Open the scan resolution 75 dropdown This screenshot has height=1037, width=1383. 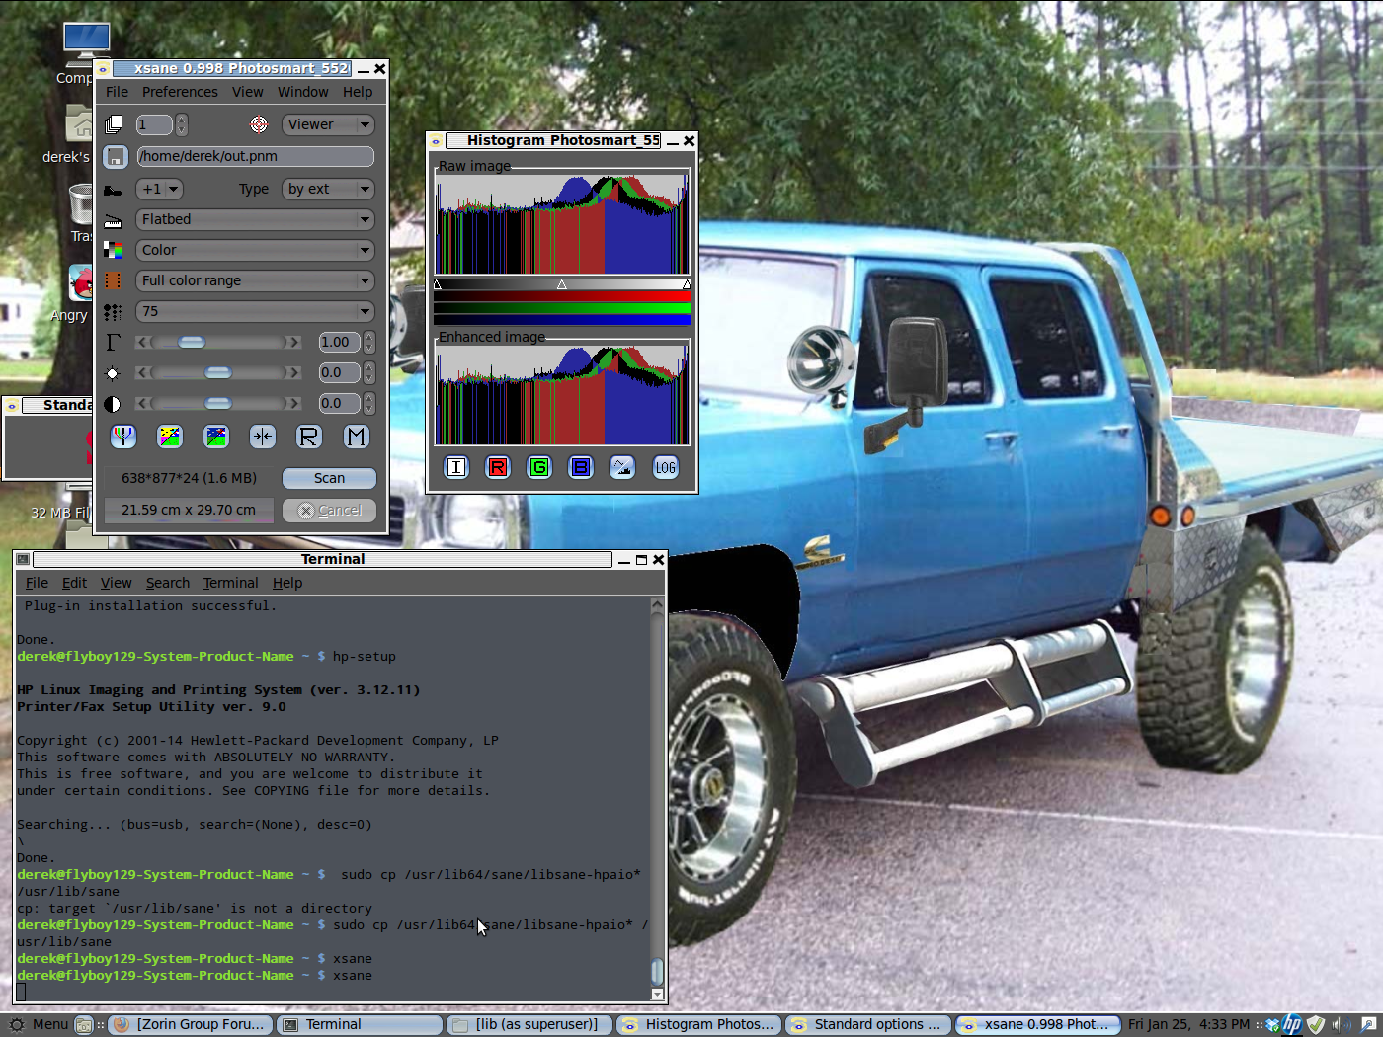pyautogui.click(x=255, y=311)
